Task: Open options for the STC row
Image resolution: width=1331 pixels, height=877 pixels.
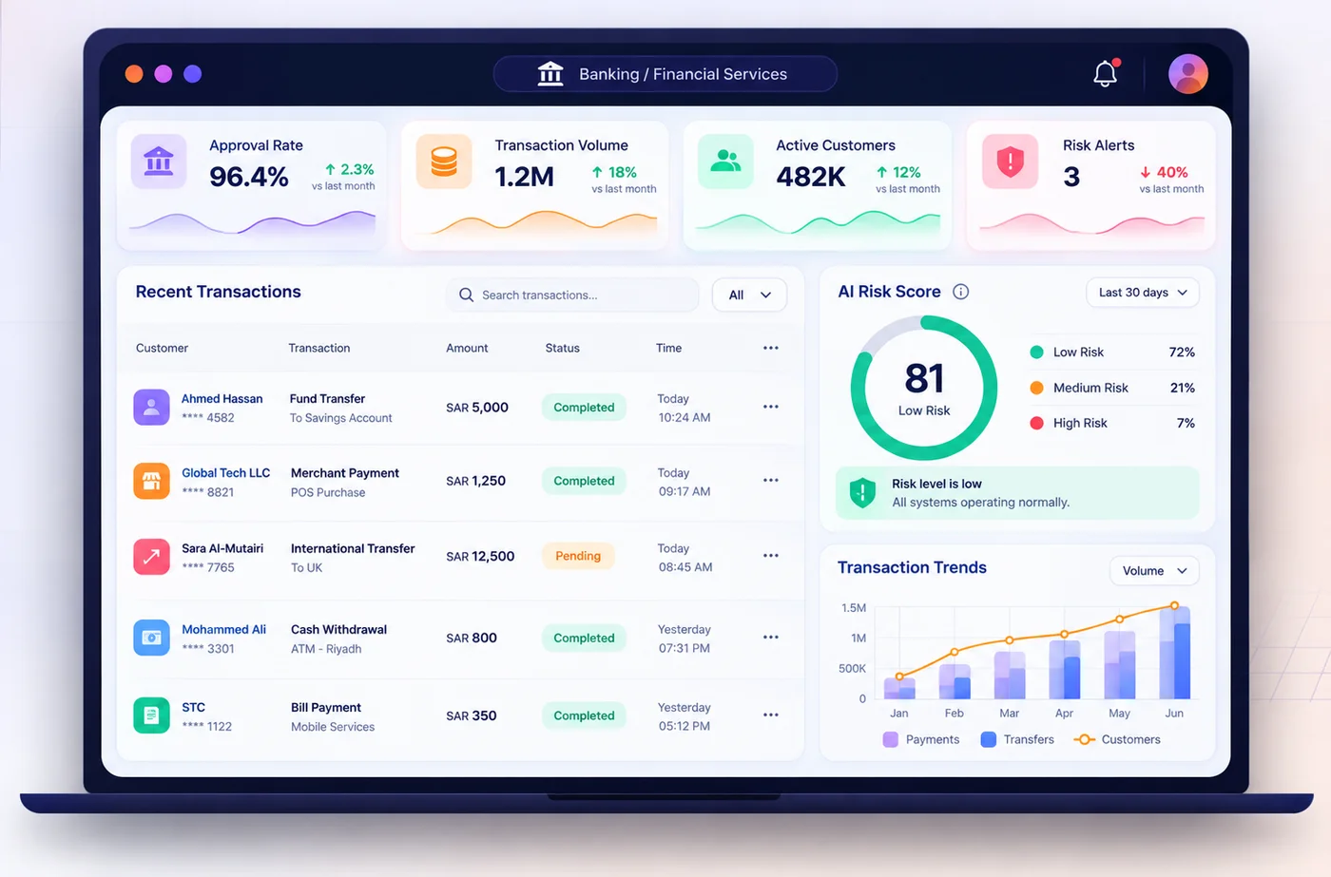Action: coord(771,715)
